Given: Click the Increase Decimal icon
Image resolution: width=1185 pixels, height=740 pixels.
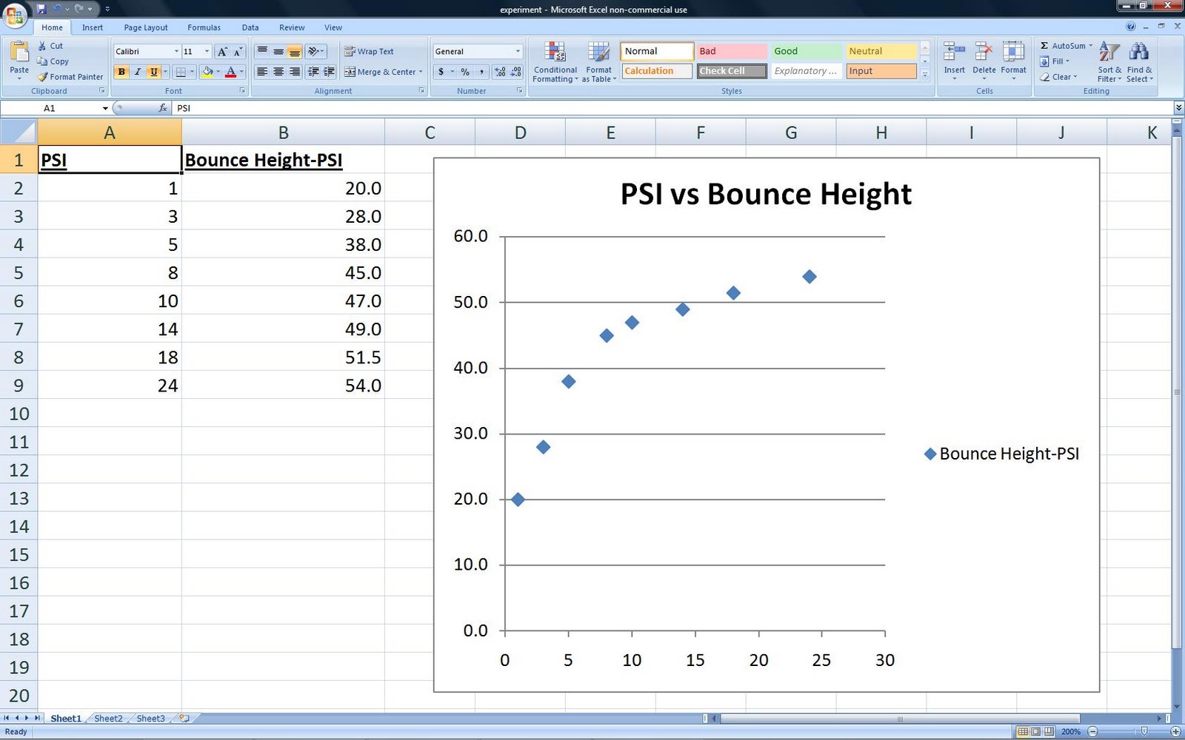Looking at the screenshot, I should (x=498, y=72).
